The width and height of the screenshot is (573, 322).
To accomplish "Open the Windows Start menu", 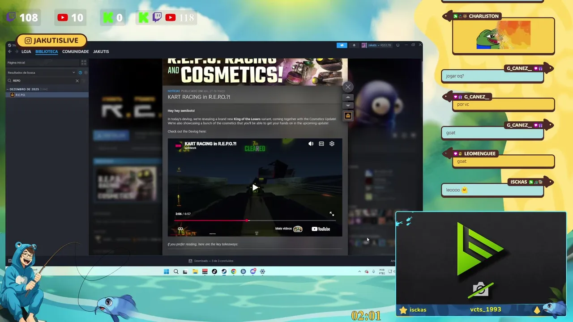I will (167, 271).
